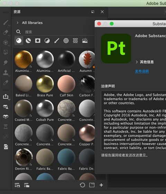
Task: Click the plus add resource button
Action: click(x=101, y=185)
